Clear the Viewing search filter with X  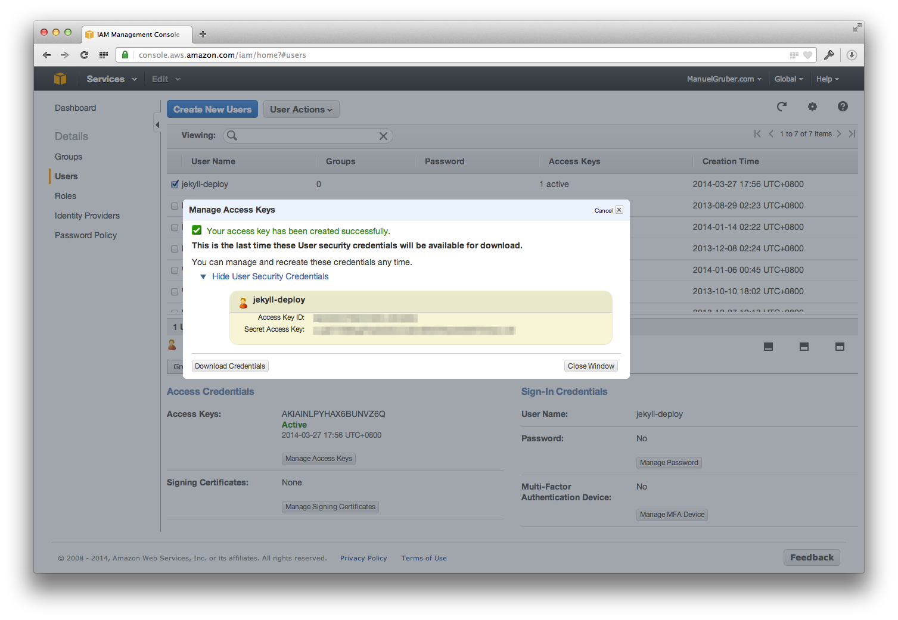pos(383,136)
